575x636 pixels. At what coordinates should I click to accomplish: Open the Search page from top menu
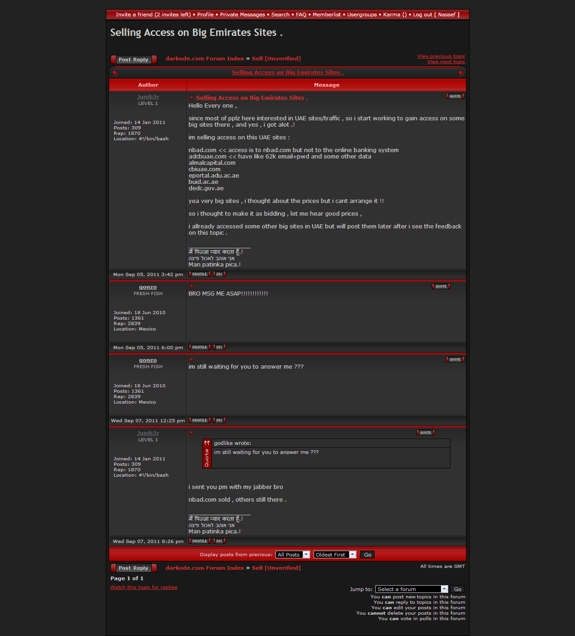[280, 15]
